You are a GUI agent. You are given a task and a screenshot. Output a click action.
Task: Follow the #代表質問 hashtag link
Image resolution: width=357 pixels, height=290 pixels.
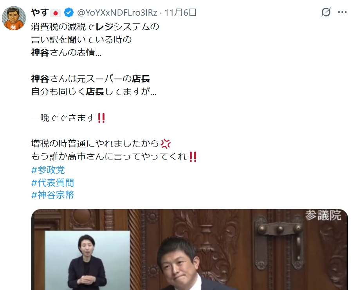pos(52,183)
